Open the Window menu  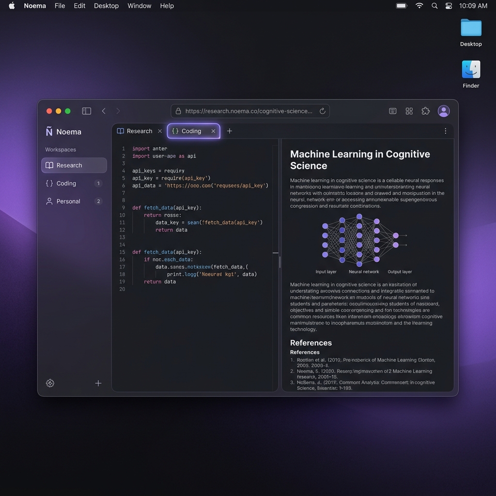click(139, 6)
